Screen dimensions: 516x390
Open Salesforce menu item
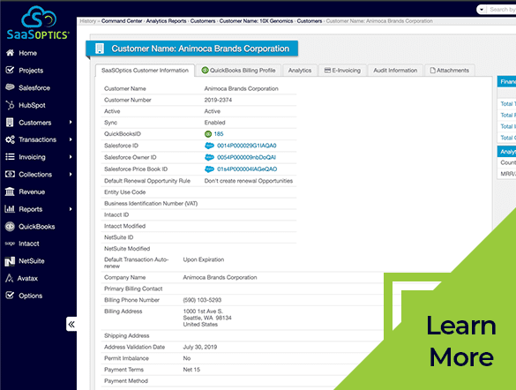34,88
